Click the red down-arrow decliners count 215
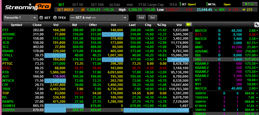 (x=234, y=10)
